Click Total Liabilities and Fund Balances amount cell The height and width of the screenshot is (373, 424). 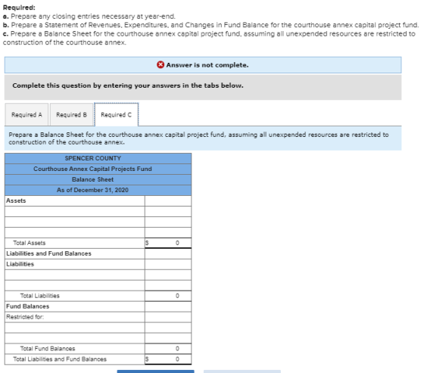click(168, 359)
